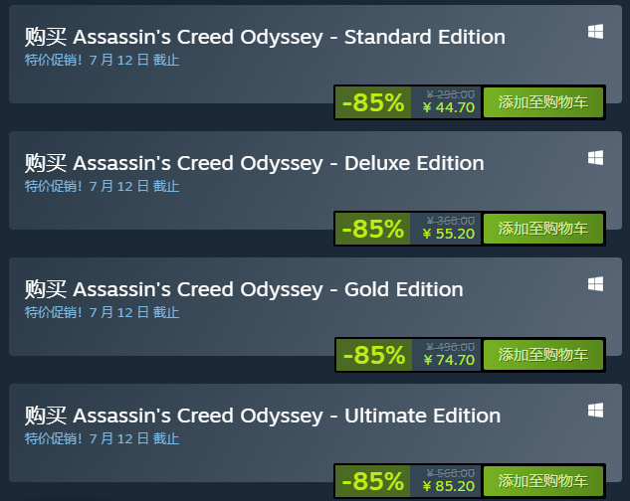This screenshot has height=501, width=630.
Task: Add Ultimate Edition to cart
Action: coord(542,481)
